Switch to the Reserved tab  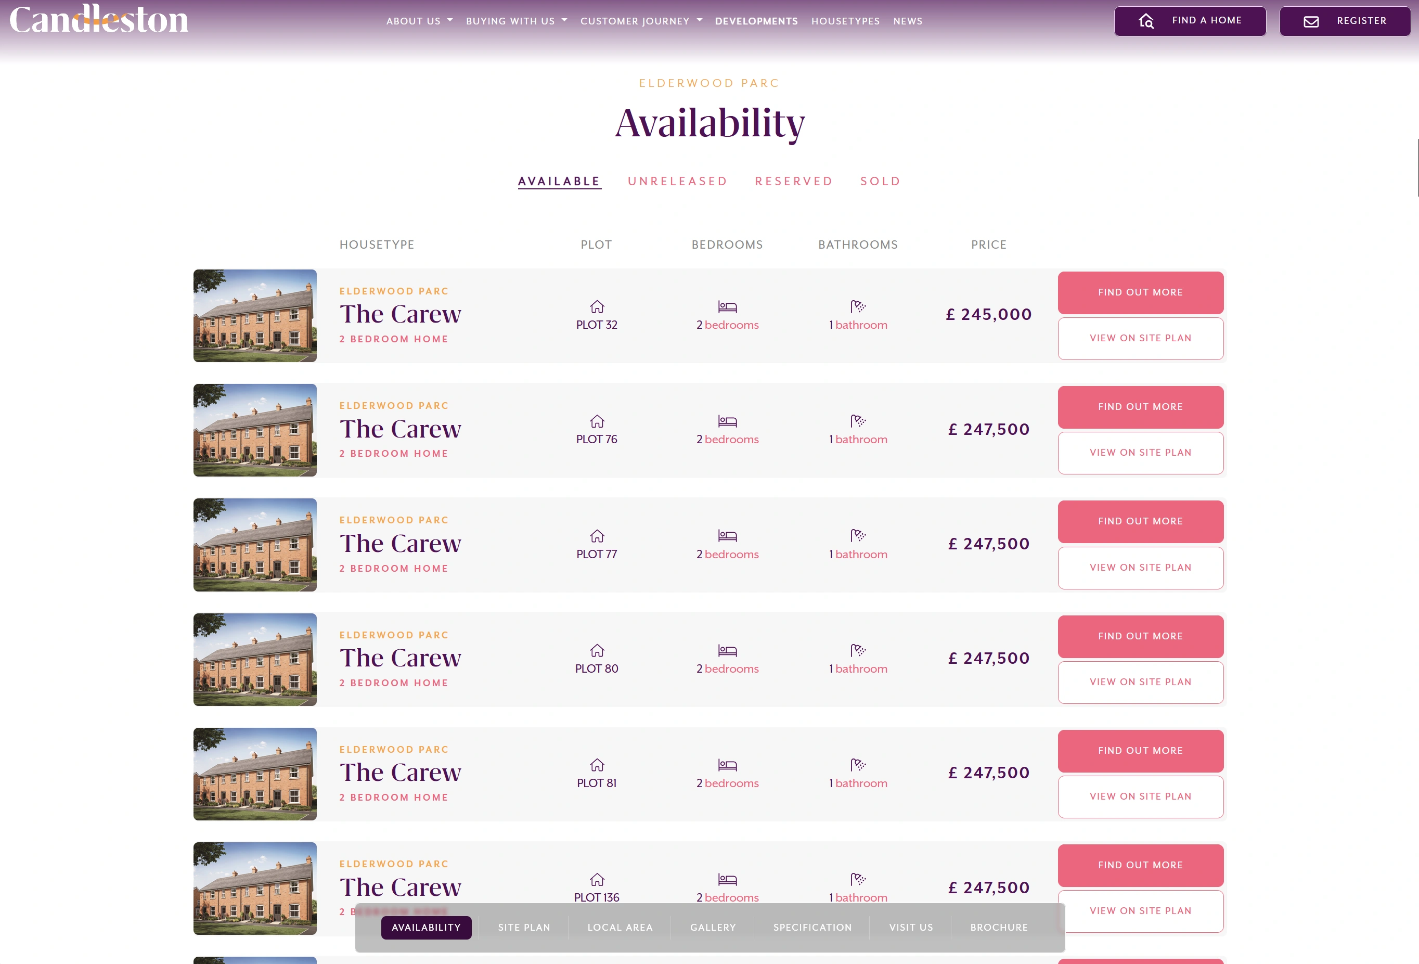(x=794, y=181)
